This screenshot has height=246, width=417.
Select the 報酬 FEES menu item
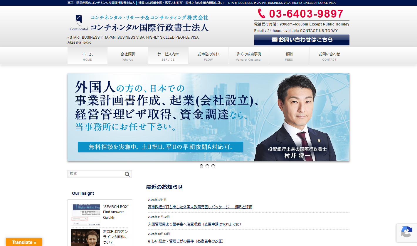(x=289, y=56)
